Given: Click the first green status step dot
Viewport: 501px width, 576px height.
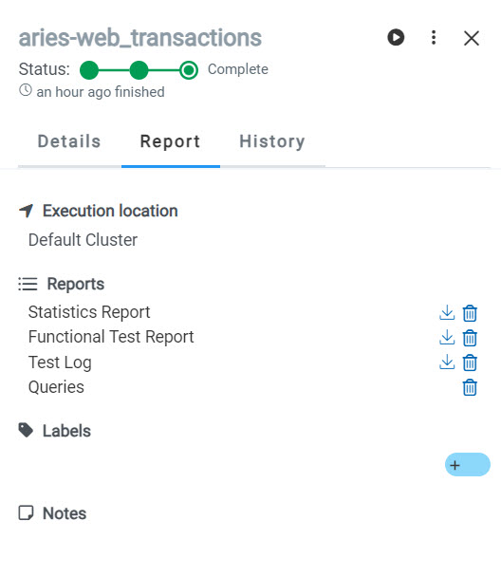Looking at the screenshot, I should point(89,70).
